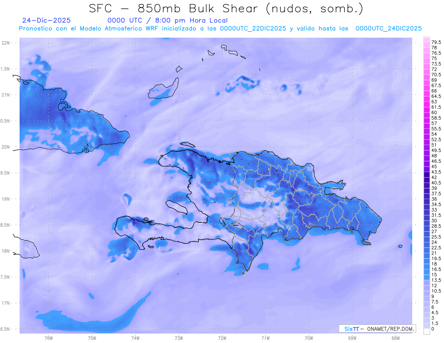Click the "73.5" color scale value
The width and height of the screenshot is (444, 343).
pyautogui.click(x=436, y=64)
